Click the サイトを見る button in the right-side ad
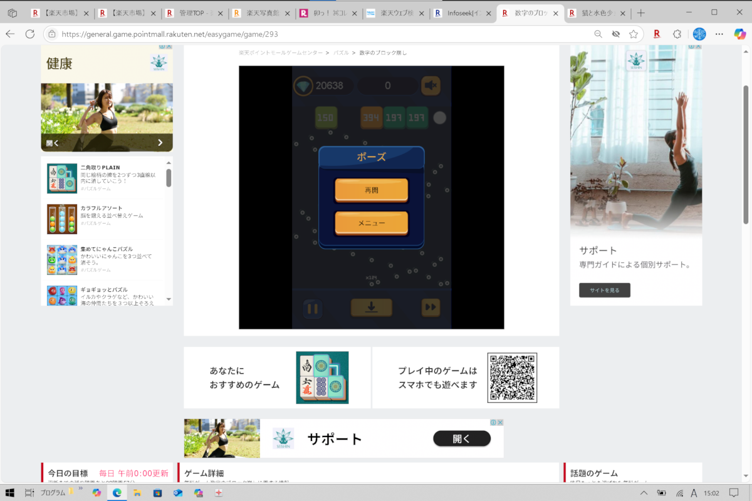Image resolution: width=752 pixels, height=501 pixels. point(605,290)
